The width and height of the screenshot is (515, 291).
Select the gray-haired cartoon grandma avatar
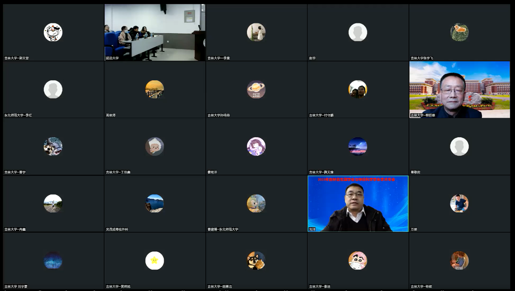click(x=154, y=147)
